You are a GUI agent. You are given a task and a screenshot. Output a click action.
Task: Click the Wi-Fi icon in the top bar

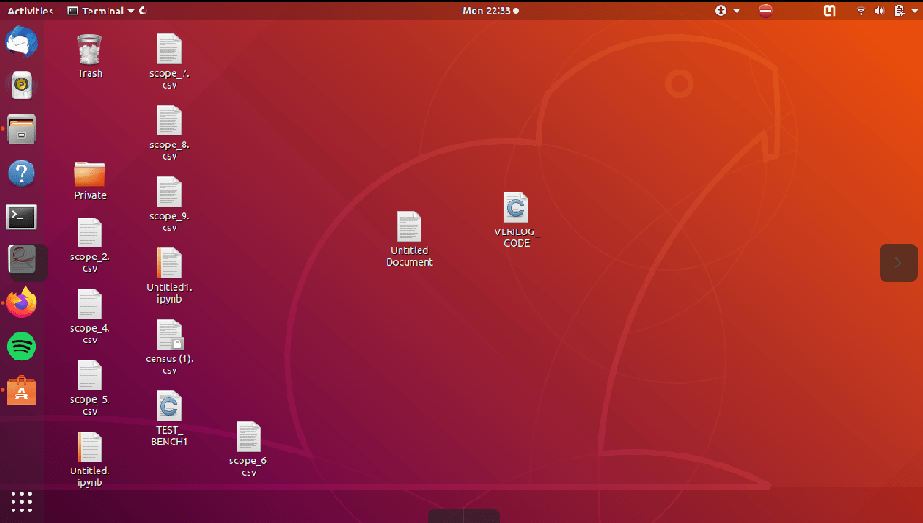(860, 12)
